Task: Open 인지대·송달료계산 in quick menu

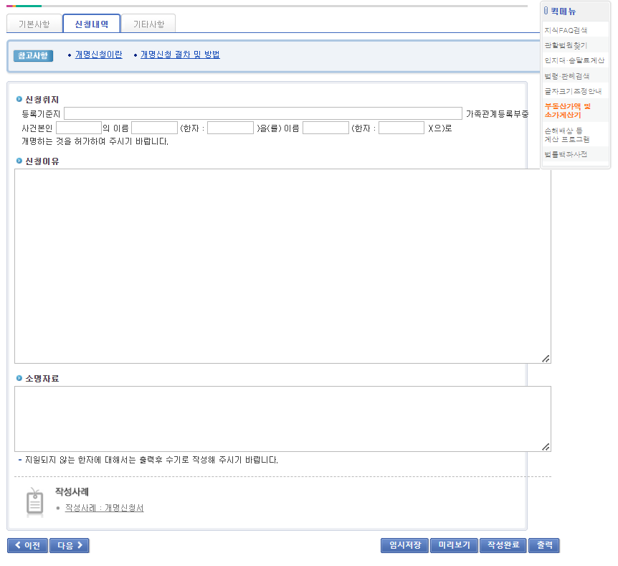Action: pyautogui.click(x=575, y=60)
